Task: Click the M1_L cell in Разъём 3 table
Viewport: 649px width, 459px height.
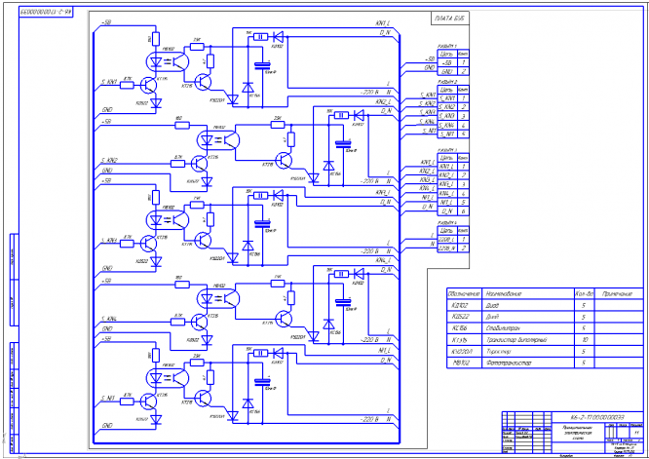Action: [447, 203]
